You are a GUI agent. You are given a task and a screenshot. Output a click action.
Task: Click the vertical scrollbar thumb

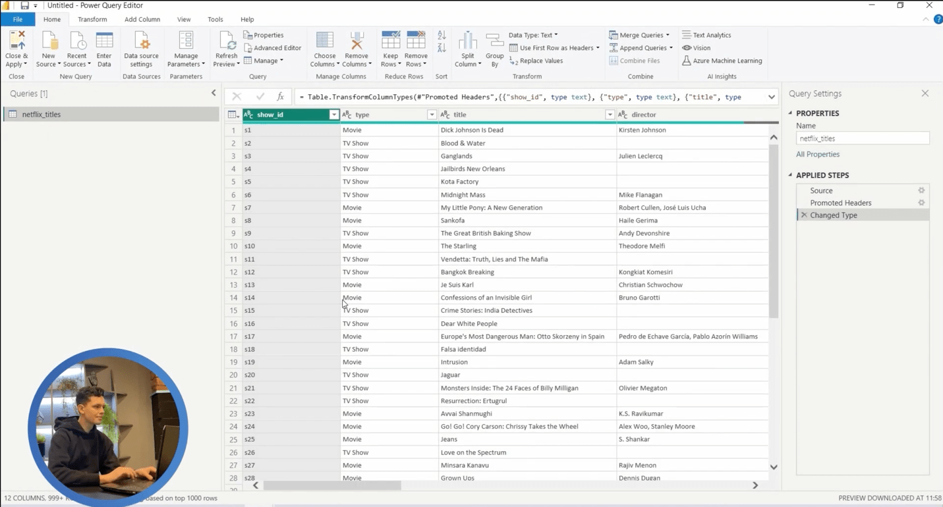[x=774, y=231]
